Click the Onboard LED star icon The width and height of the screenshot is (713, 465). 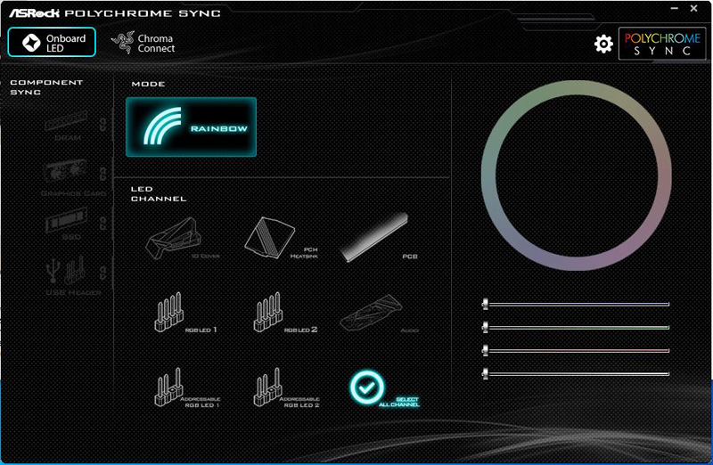coord(31,43)
